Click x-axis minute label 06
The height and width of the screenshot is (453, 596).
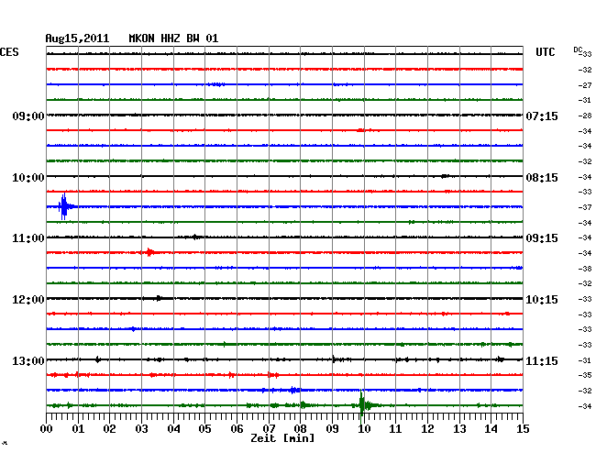(x=237, y=428)
